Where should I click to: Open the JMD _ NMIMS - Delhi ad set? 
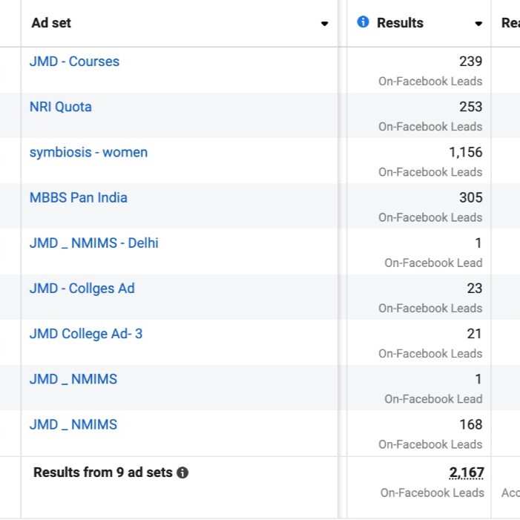94,243
